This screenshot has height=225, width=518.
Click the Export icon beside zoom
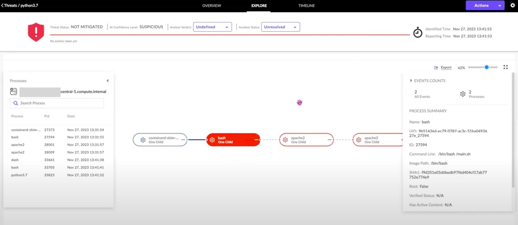[436, 67]
